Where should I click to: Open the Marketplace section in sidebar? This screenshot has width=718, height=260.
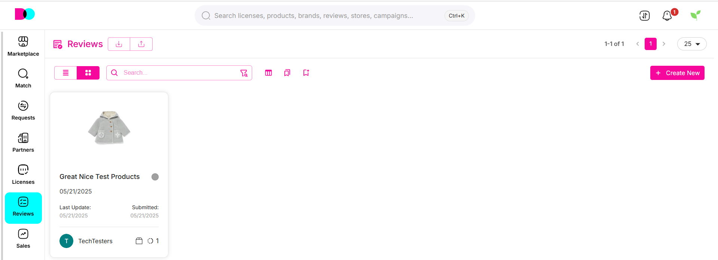pos(23,46)
